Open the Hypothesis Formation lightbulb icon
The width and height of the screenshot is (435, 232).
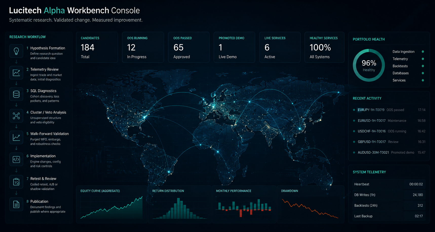click(x=16, y=51)
